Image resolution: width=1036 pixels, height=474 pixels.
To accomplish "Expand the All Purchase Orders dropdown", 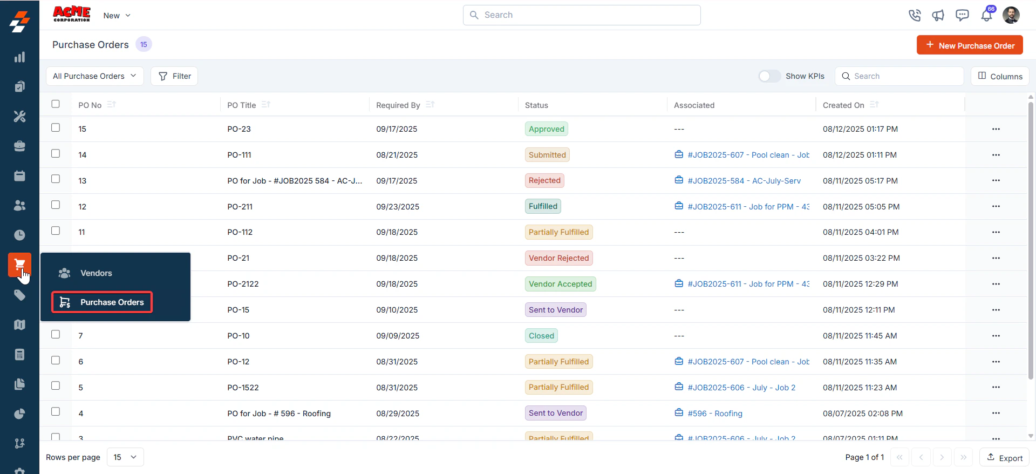I will (95, 76).
